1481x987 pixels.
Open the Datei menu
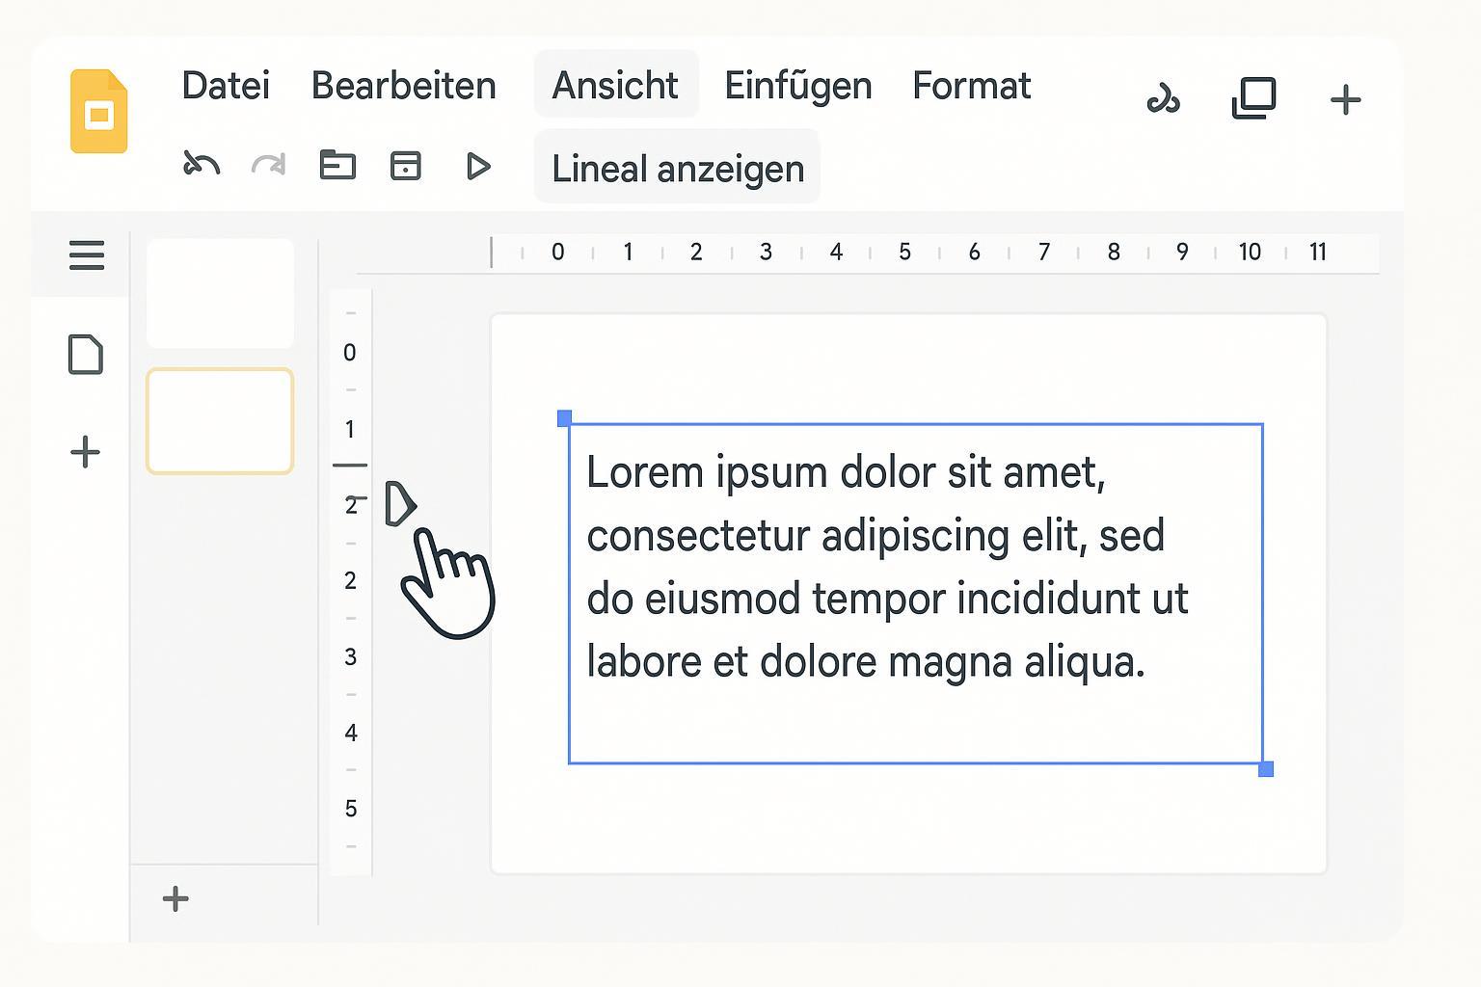click(226, 86)
